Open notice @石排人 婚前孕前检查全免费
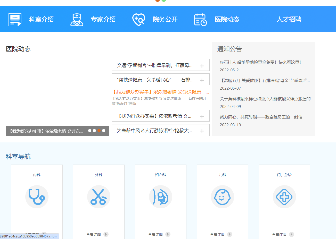 tap(260, 62)
